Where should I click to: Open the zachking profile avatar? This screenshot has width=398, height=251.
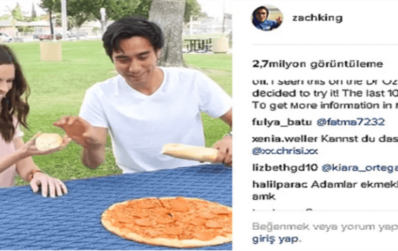point(267,18)
